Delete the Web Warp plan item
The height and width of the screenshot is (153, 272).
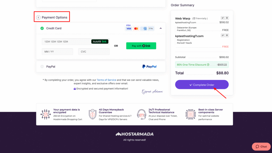point(227,18)
